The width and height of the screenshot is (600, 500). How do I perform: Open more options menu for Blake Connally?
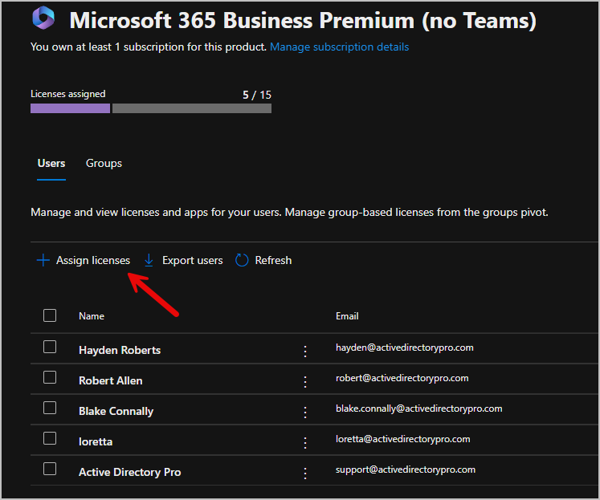(305, 412)
